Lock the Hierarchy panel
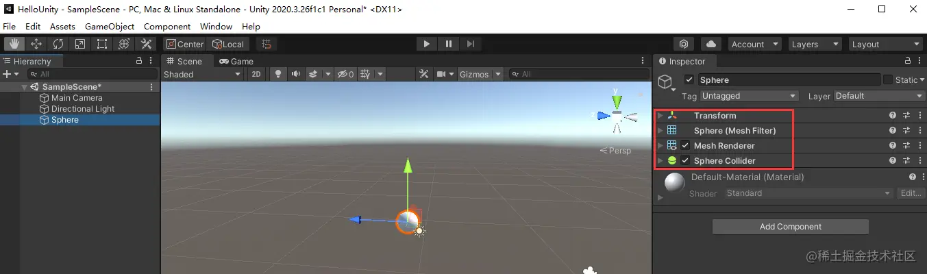Screen dimensions: 927x274 click(139, 61)
